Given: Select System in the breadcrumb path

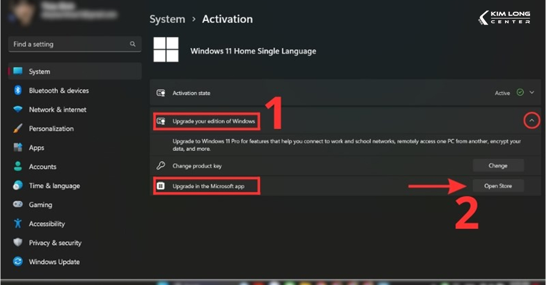Looking at the screenshot, I should pyautogui.click(x=167, y=19).
